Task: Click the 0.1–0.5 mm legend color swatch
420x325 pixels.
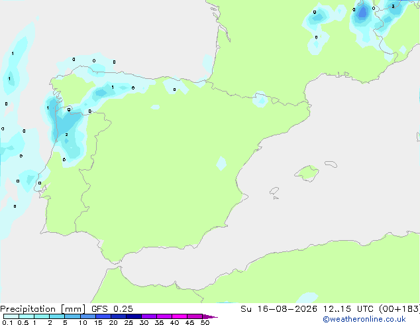Action: pyautogui.click(x=11, y=316)
